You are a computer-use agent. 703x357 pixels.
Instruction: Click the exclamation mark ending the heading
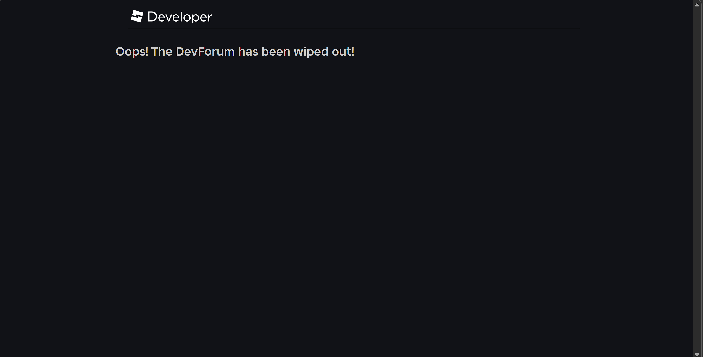click(353, 52)
